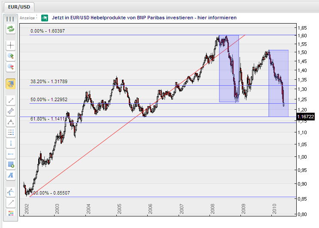Select the arc curve drawing tool
This screenshot has width=319, height=228.
point(11,122)
